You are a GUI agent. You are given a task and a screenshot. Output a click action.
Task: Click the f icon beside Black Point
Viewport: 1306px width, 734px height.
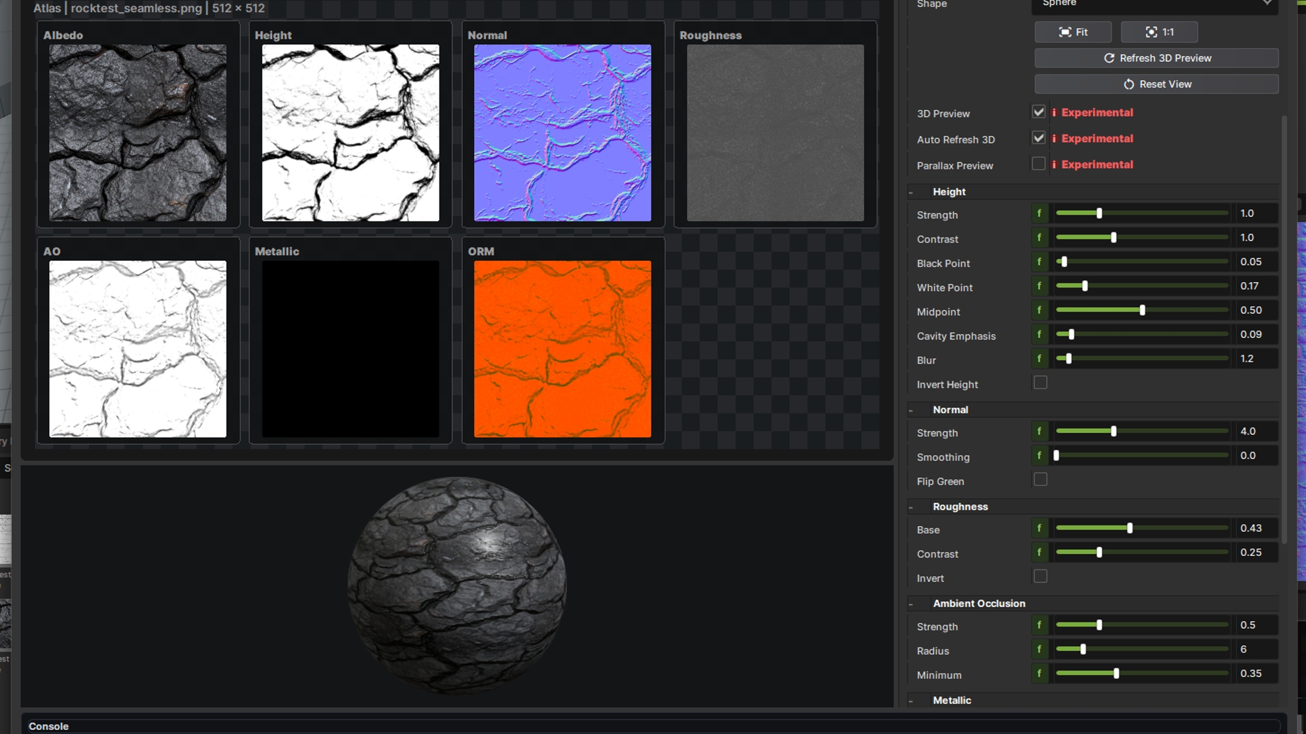pyautogui.click(x=1039, y=262)
